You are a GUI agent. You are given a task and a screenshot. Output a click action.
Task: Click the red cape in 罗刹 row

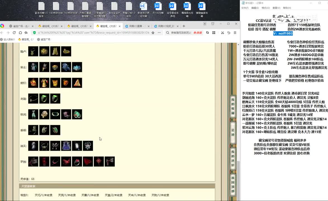(x=88, y=162)
